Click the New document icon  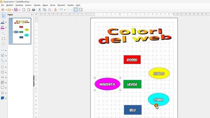tap(3, 10)
